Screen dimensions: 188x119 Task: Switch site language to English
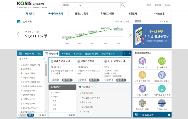(168, 5)
